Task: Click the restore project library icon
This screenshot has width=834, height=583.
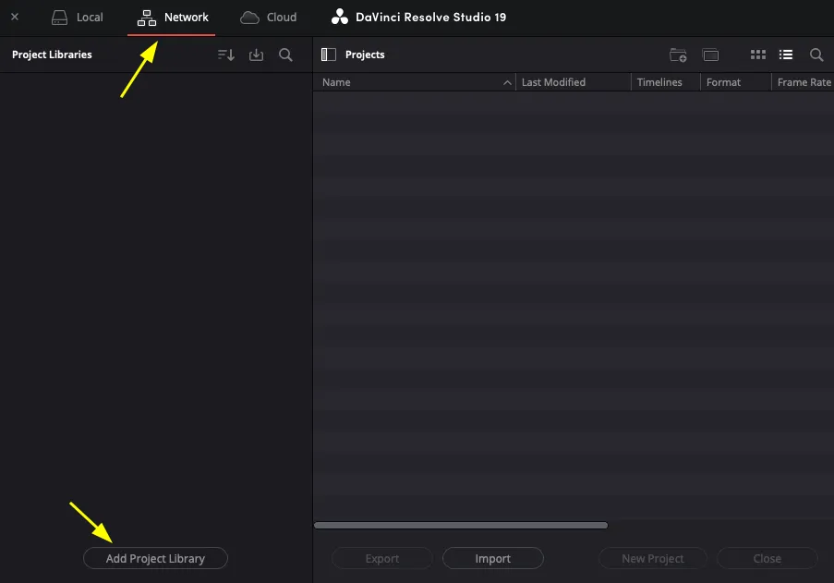Action: 256,55
